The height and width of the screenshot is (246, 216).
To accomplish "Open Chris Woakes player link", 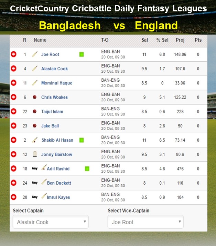I will (54, 97).
